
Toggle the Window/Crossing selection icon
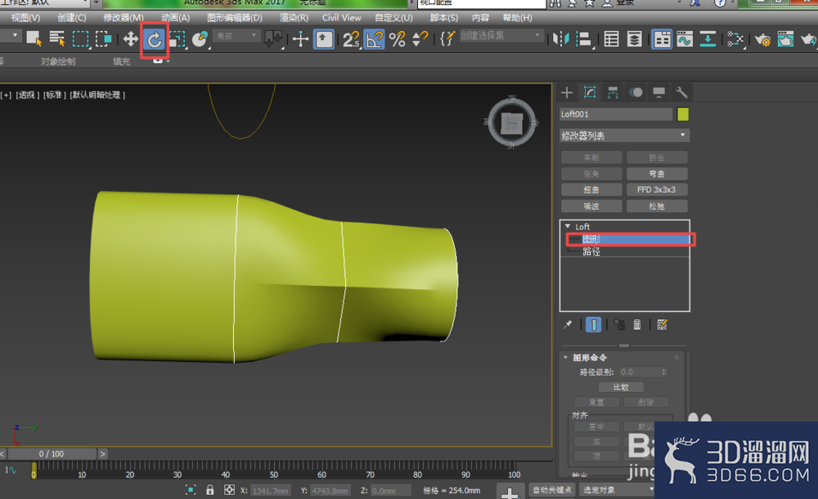click(x=103, y=39)
